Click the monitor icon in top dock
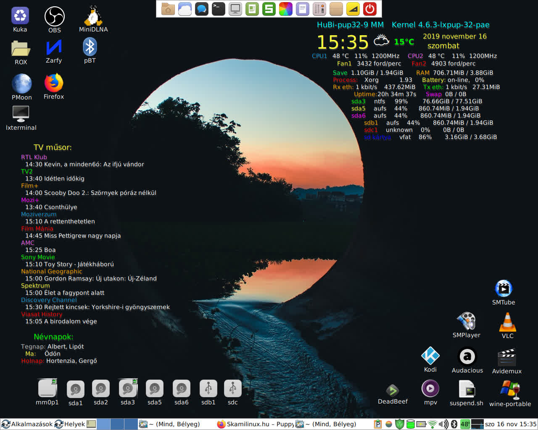The height and width of the screenshot is (430, 538). (x=235, y=9)
